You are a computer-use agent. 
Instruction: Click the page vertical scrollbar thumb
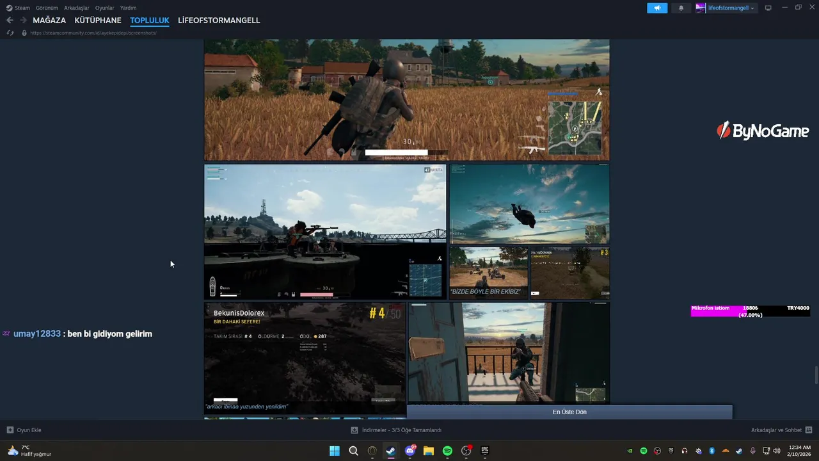[816, 375]
